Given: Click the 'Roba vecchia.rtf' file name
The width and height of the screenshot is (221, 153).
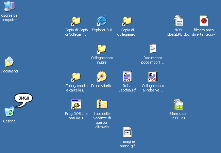Looking at the screenshot, I should click(x=127, y=88).
